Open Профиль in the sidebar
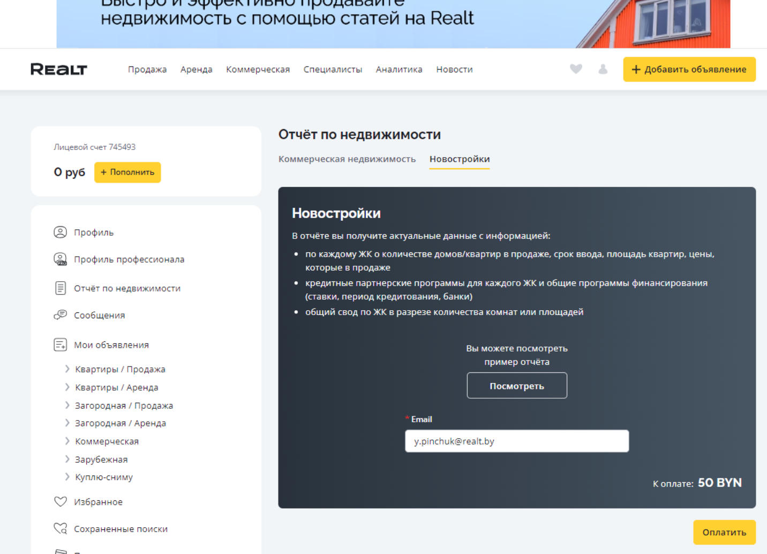The image size is (767, 554). 94,233
